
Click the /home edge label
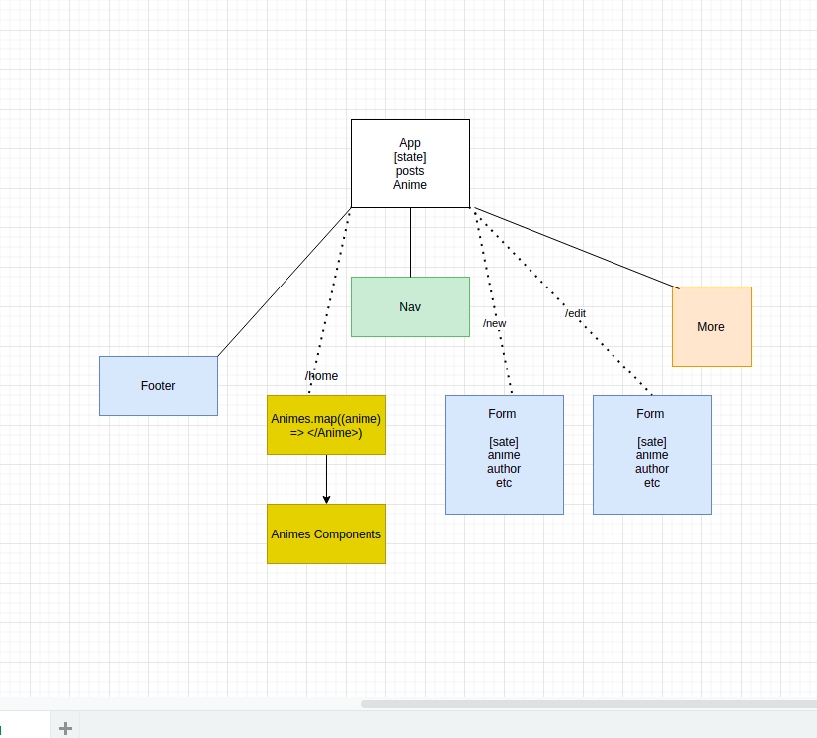(x=321, y=376)
